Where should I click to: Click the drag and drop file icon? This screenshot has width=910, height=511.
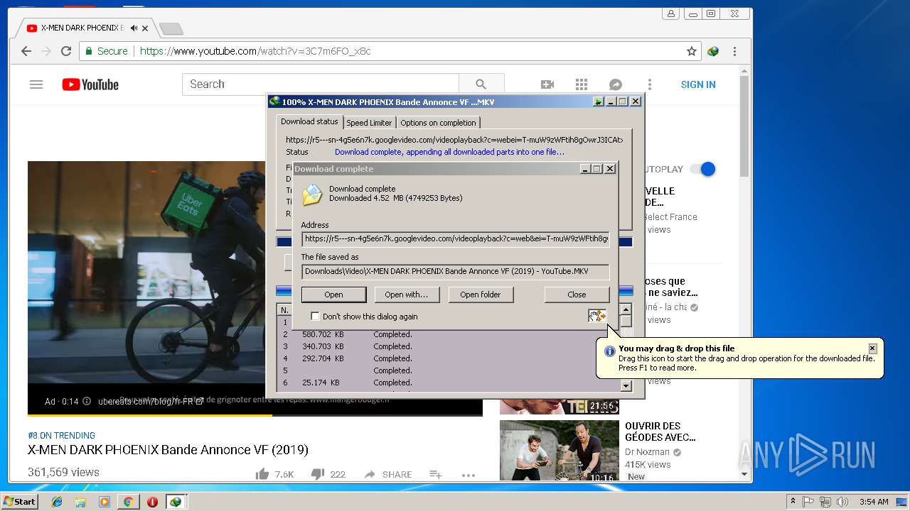coord(597,316)
